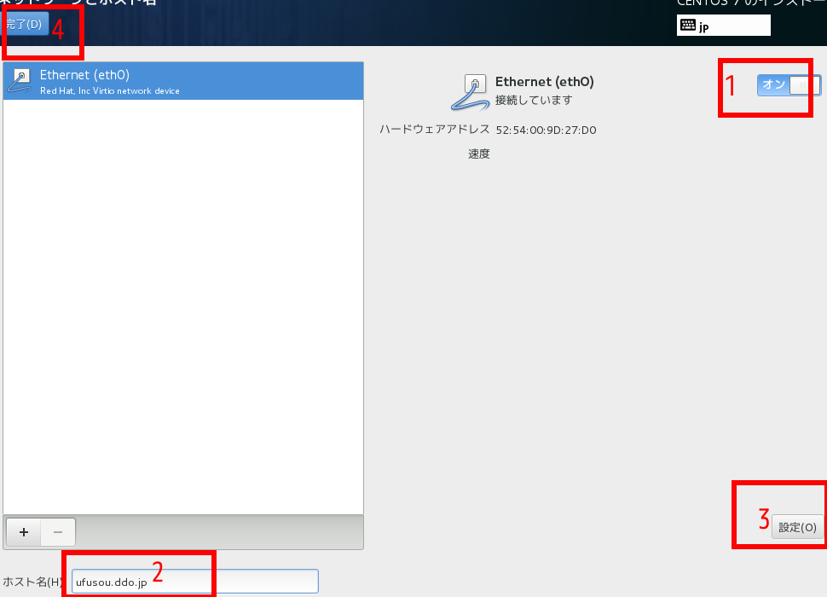Click the 接続しています connection status text
The width and height of the screenshot is (827, 597).
click(x=534, y=100)
